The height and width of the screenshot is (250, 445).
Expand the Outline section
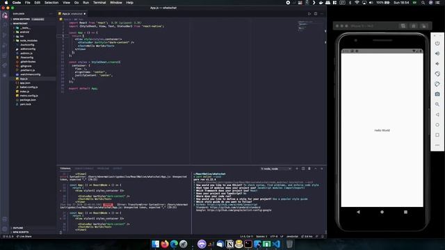17,228
